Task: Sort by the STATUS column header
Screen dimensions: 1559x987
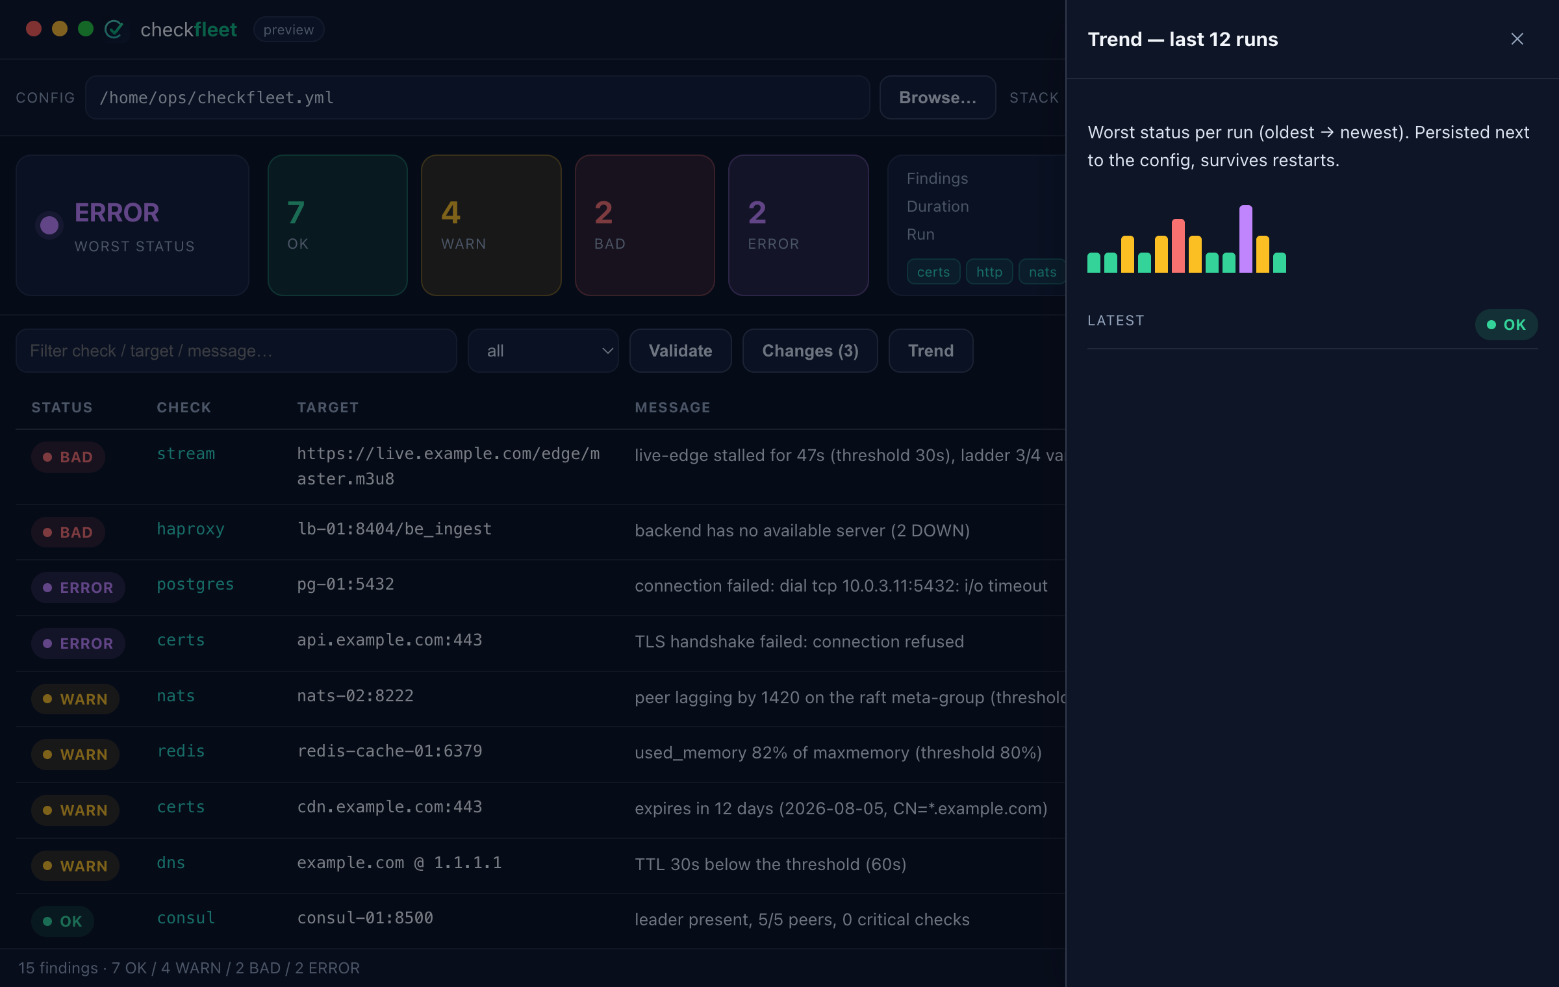Action: point(62,407)
